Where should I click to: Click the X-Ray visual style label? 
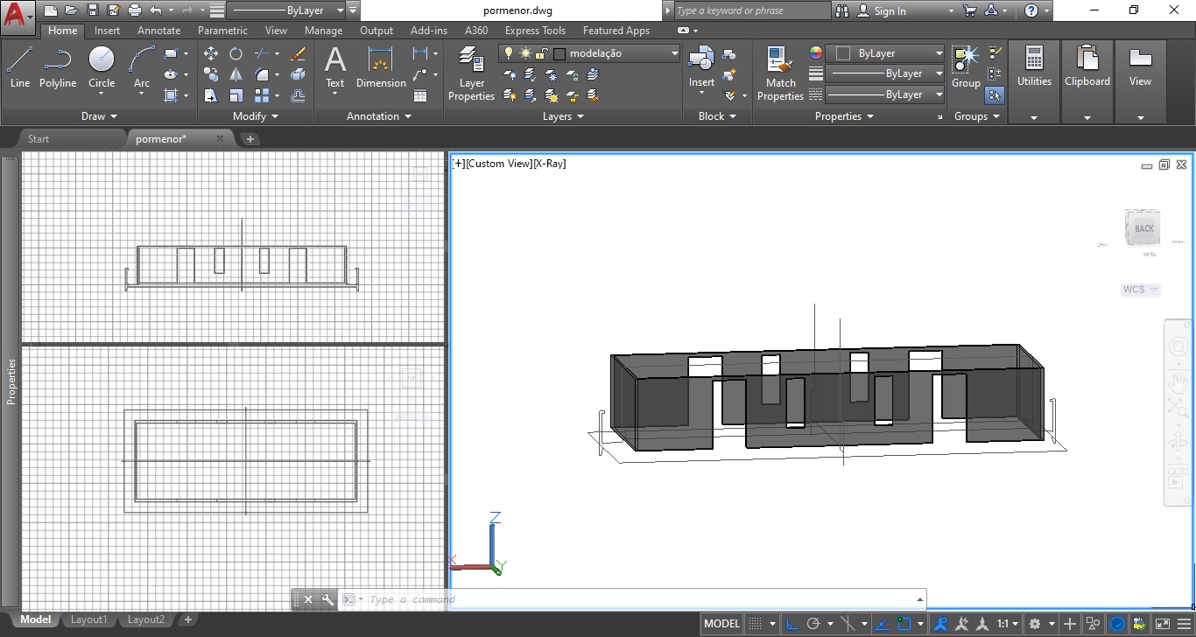(550, 164)
